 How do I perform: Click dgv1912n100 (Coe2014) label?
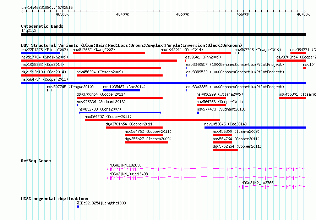point(44,72)
